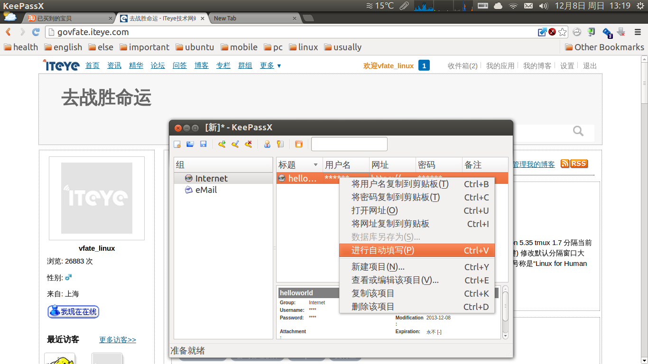Click the KeePassX search field

[349, 144]
